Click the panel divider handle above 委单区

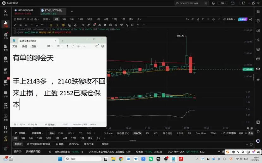tap(133, 141)
